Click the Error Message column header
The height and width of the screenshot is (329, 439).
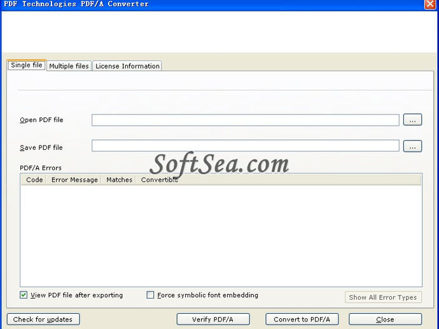pos(74,180)
